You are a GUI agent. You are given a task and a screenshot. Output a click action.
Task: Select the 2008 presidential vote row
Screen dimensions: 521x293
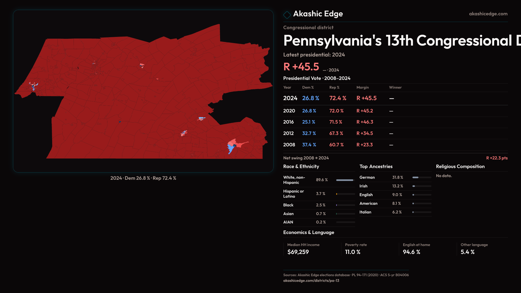coord(289,145)
